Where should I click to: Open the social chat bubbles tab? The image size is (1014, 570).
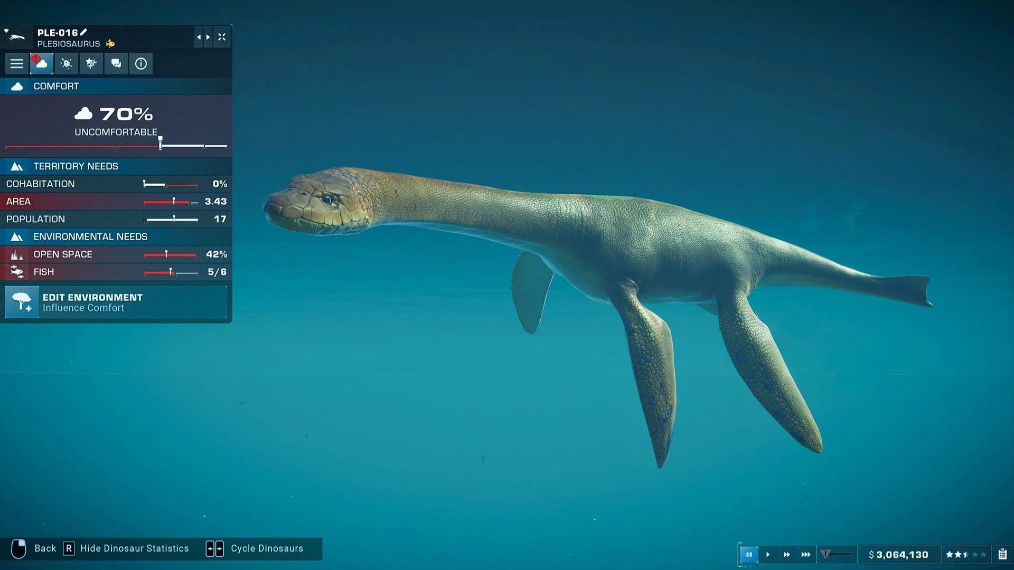[x=116, y=64]
